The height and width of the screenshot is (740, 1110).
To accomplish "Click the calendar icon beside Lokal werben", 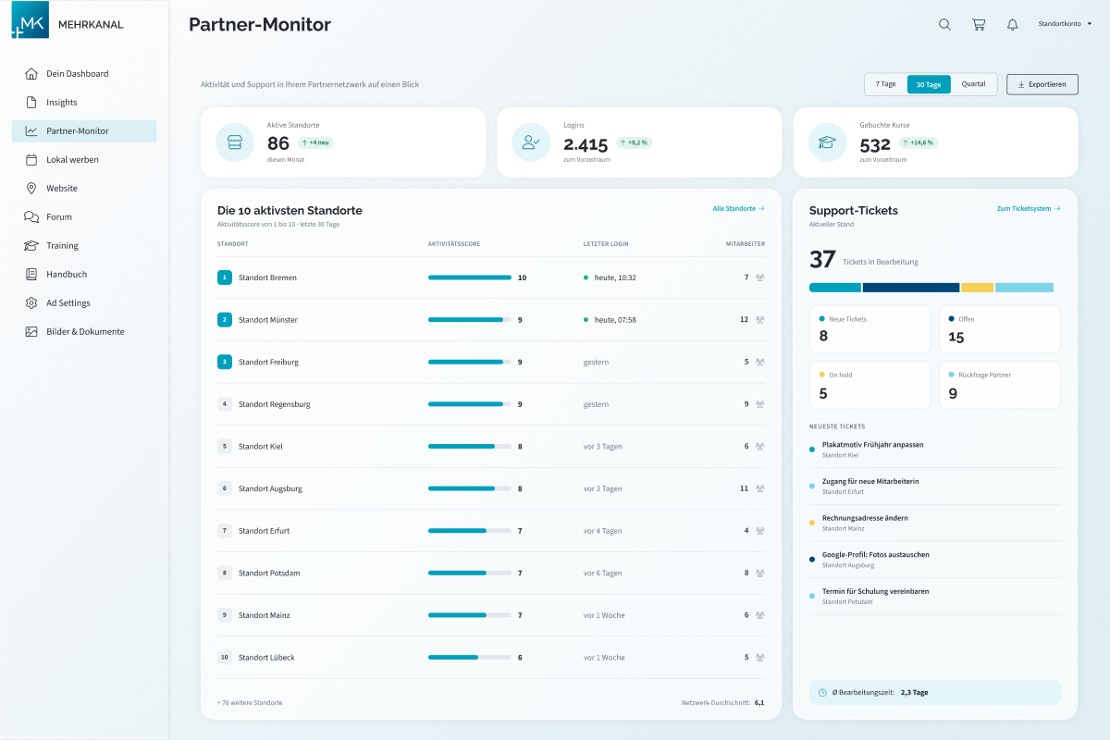I will 31,160.
